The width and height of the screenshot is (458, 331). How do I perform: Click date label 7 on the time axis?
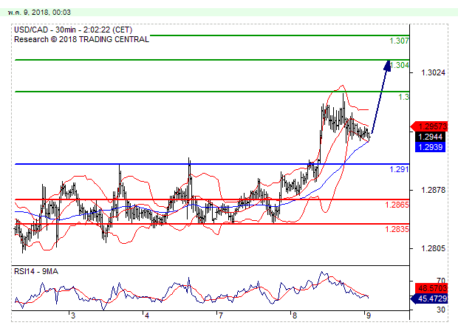[221, 315]
